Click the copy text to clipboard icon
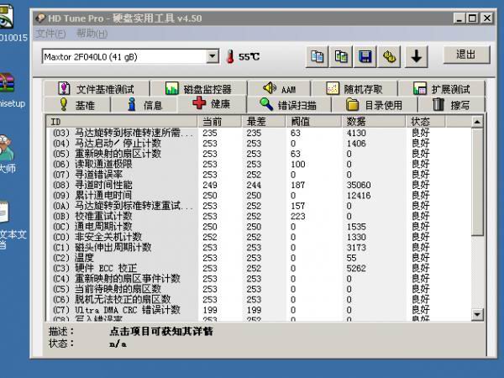504x378 pixels. point(317,57)
